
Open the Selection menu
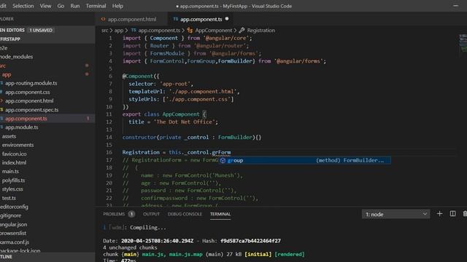click(x=23, y=6)
